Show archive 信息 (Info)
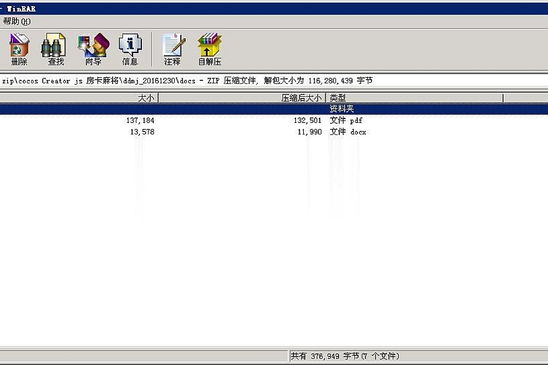Screen dimensions: 548x365 [130, 49]
